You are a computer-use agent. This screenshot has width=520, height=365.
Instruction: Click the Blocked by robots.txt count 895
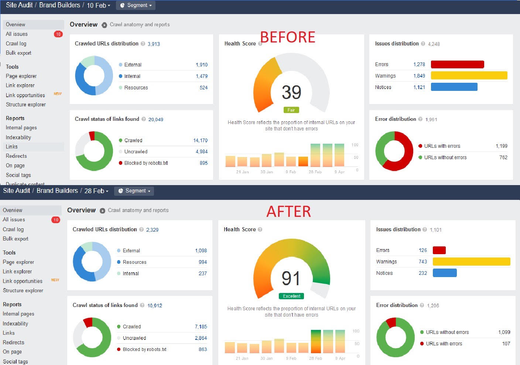(203, 163)
